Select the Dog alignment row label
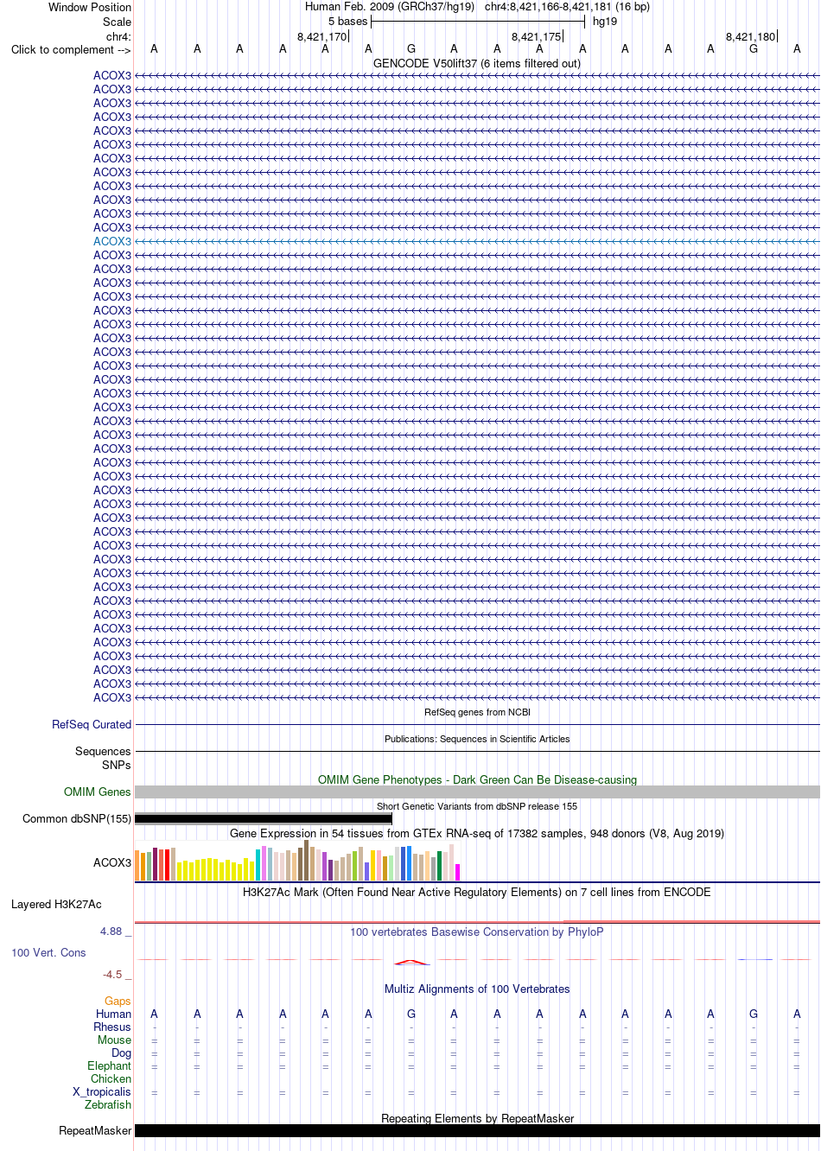This screenshot has height=1151, width=821. pyautogui.click(x=121, y=1052)
